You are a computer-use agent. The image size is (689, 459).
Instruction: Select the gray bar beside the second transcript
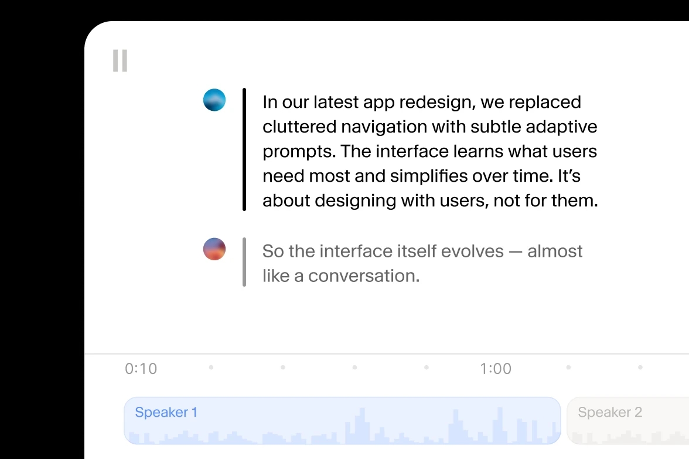pyautogui.click(x=244, y=262)
